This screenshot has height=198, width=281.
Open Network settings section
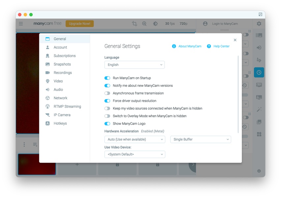65,98
